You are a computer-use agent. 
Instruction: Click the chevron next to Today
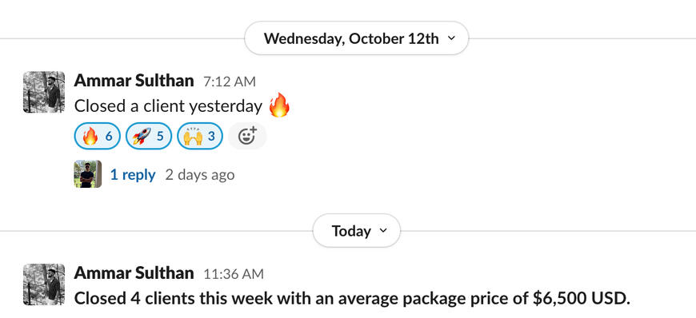click(383, 230)
